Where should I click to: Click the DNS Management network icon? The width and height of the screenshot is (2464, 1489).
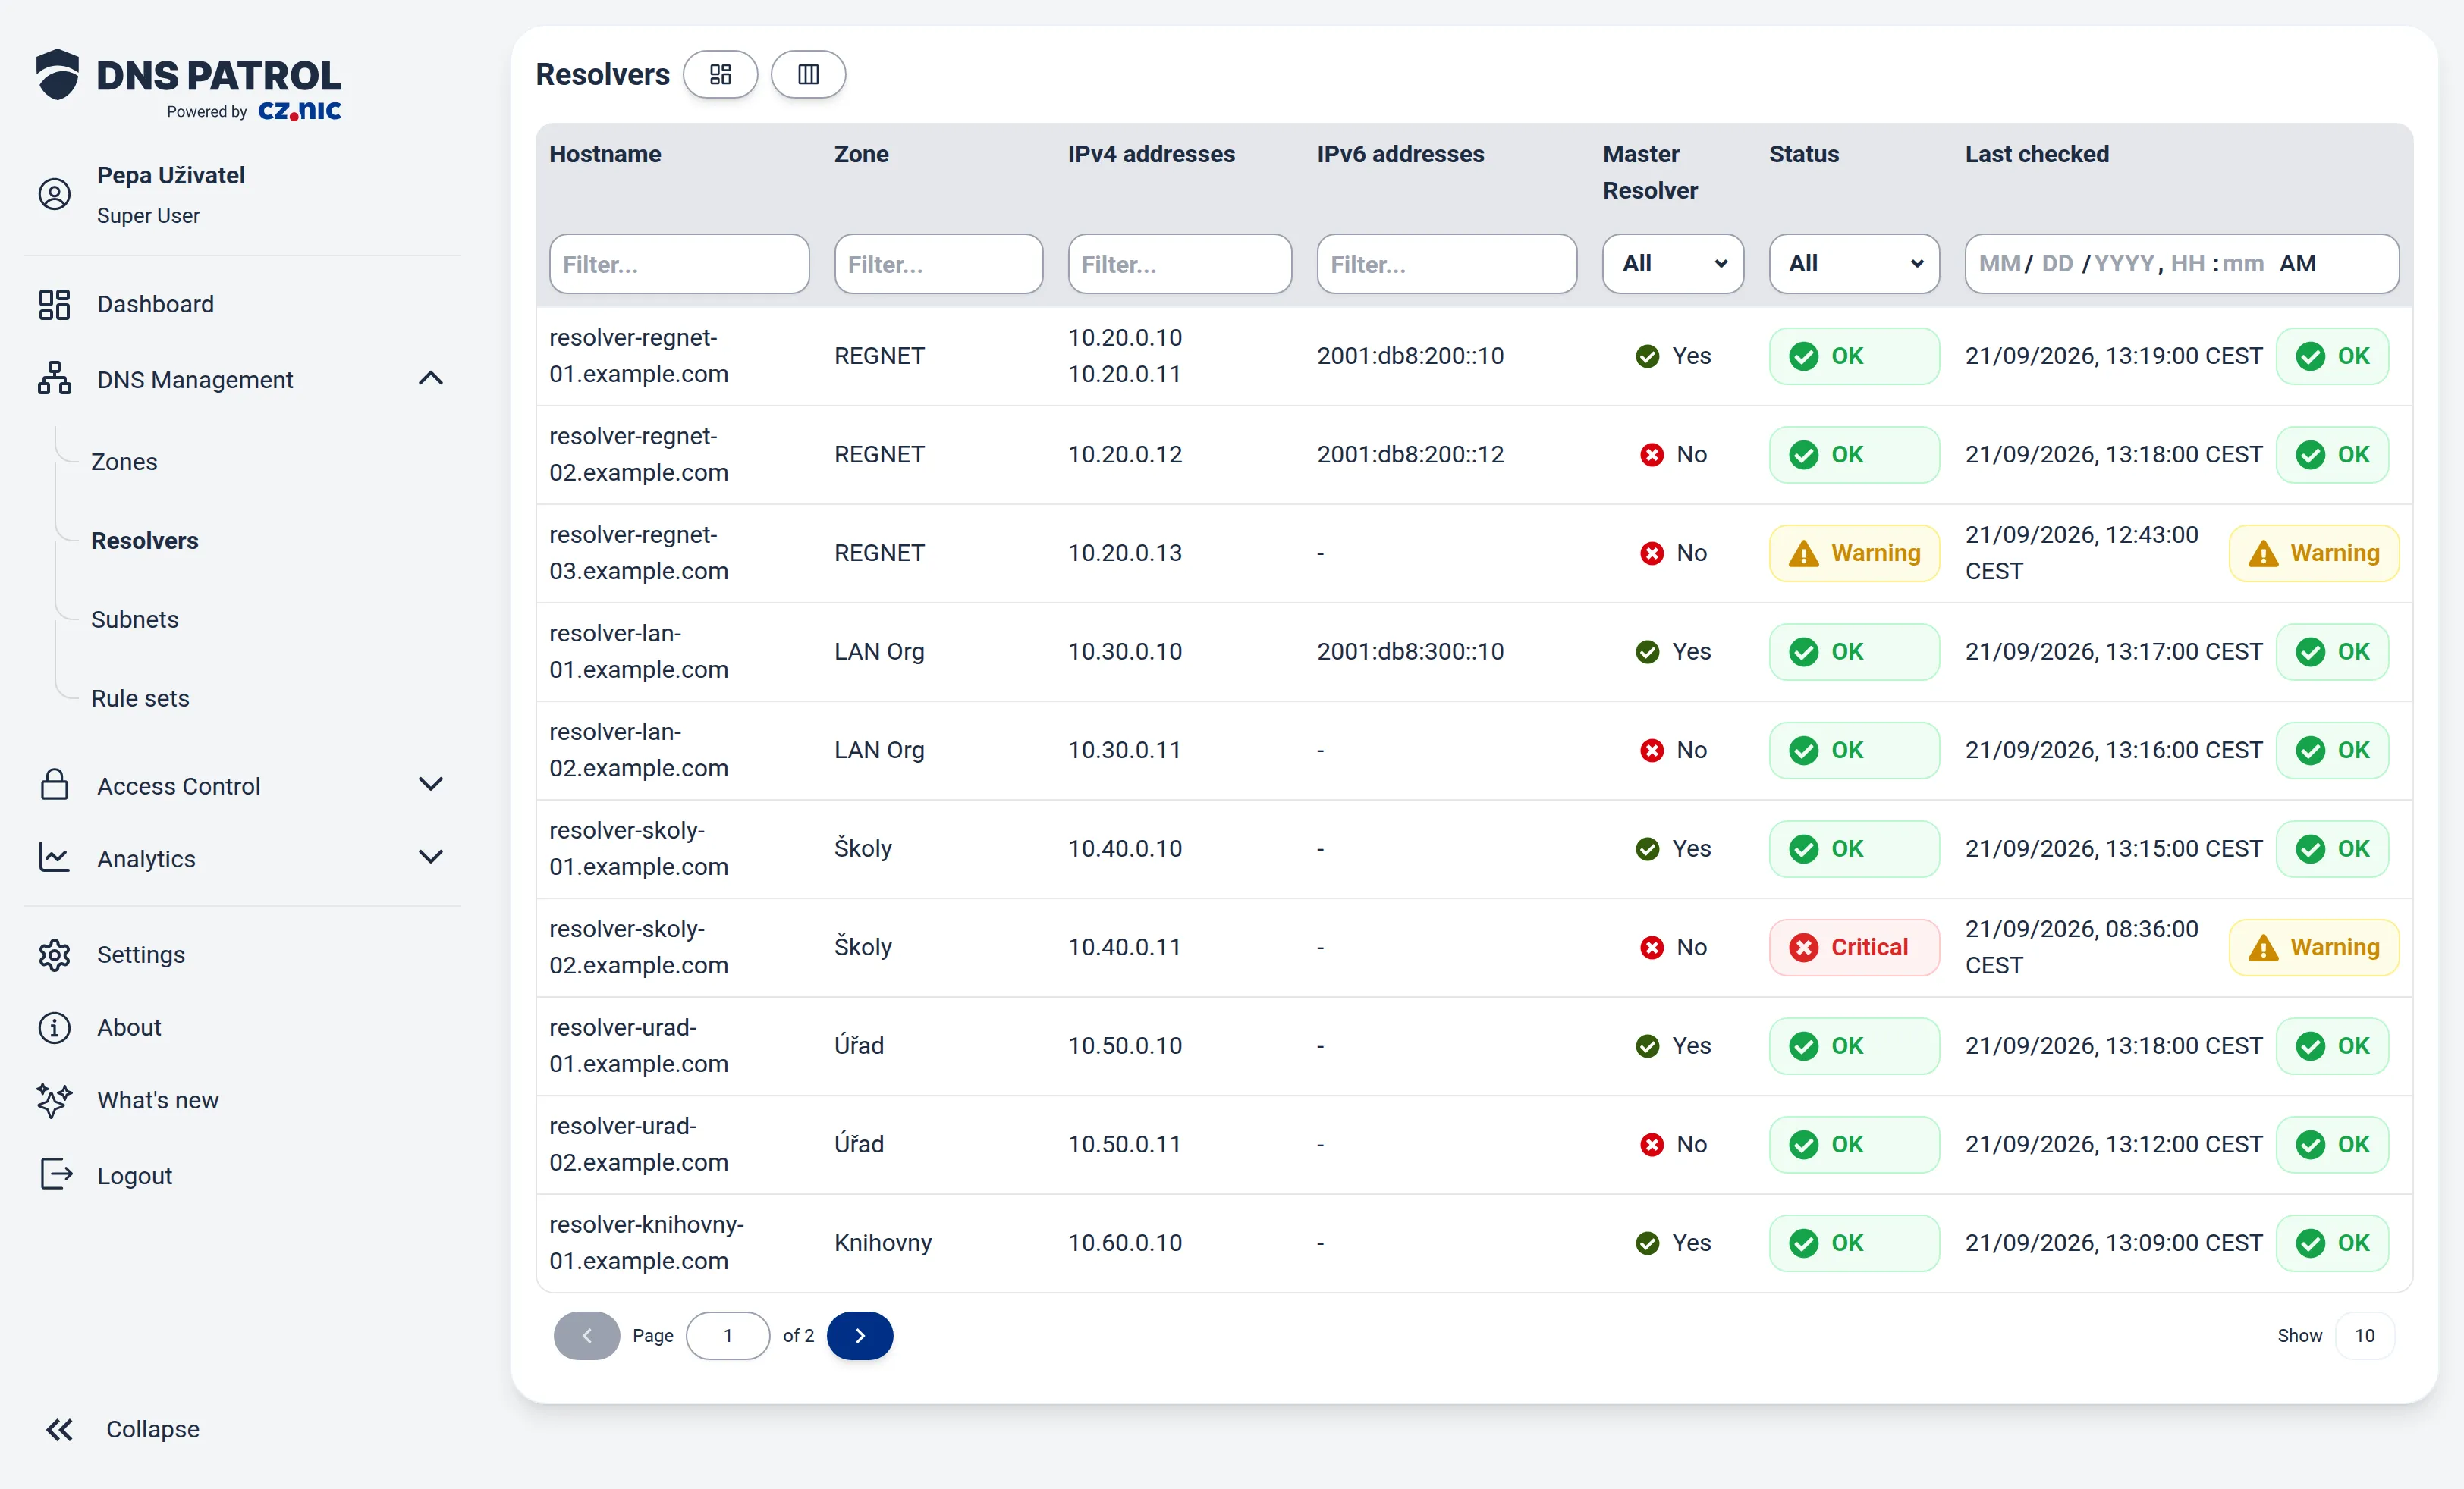click(54, 379)
